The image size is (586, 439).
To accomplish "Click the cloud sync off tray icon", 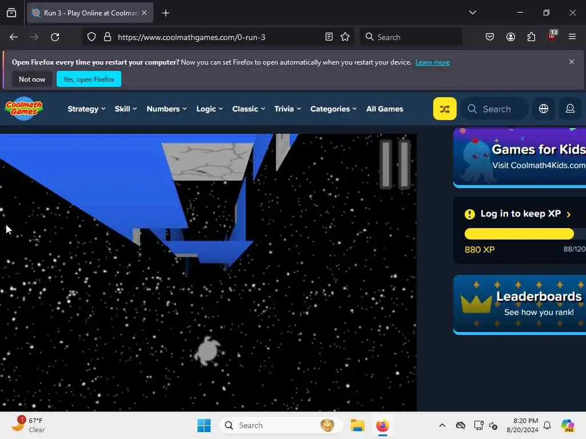I will (461, 425).
